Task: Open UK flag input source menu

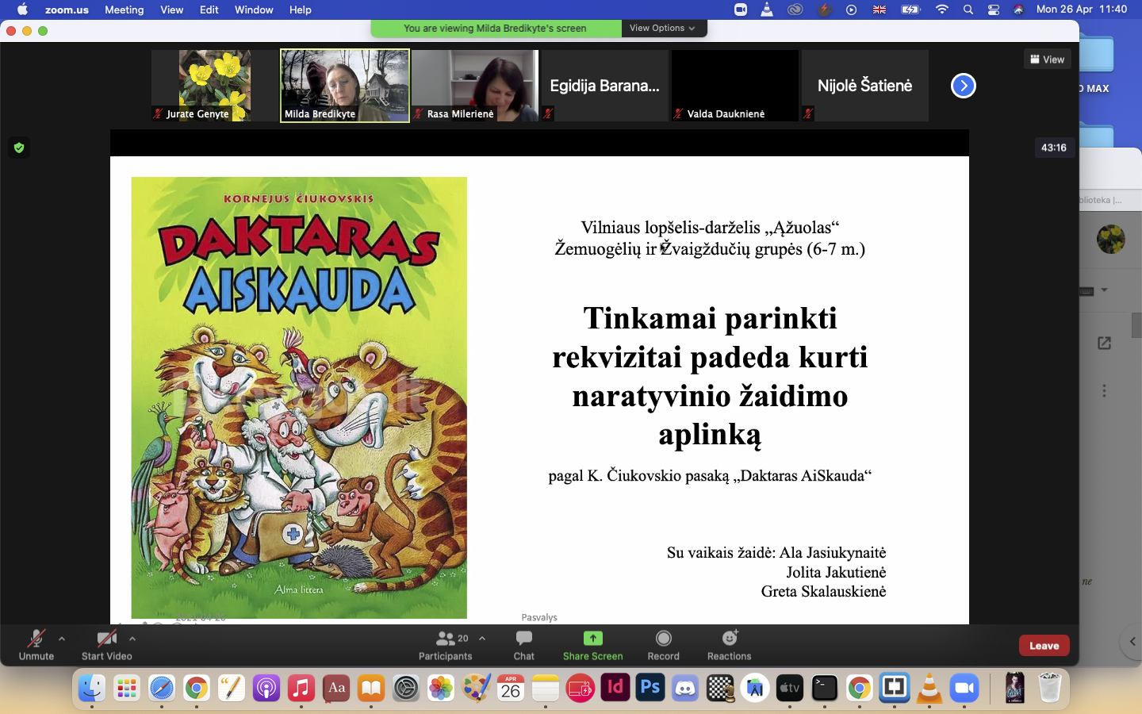Action: [879, 10]
